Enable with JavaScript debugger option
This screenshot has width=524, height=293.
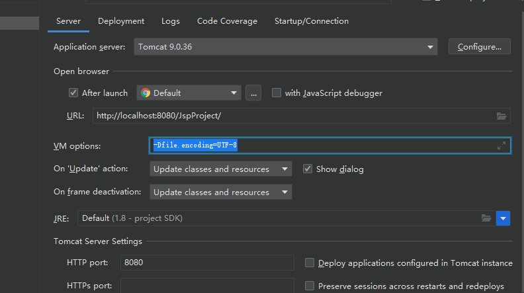tap(277, 93)
